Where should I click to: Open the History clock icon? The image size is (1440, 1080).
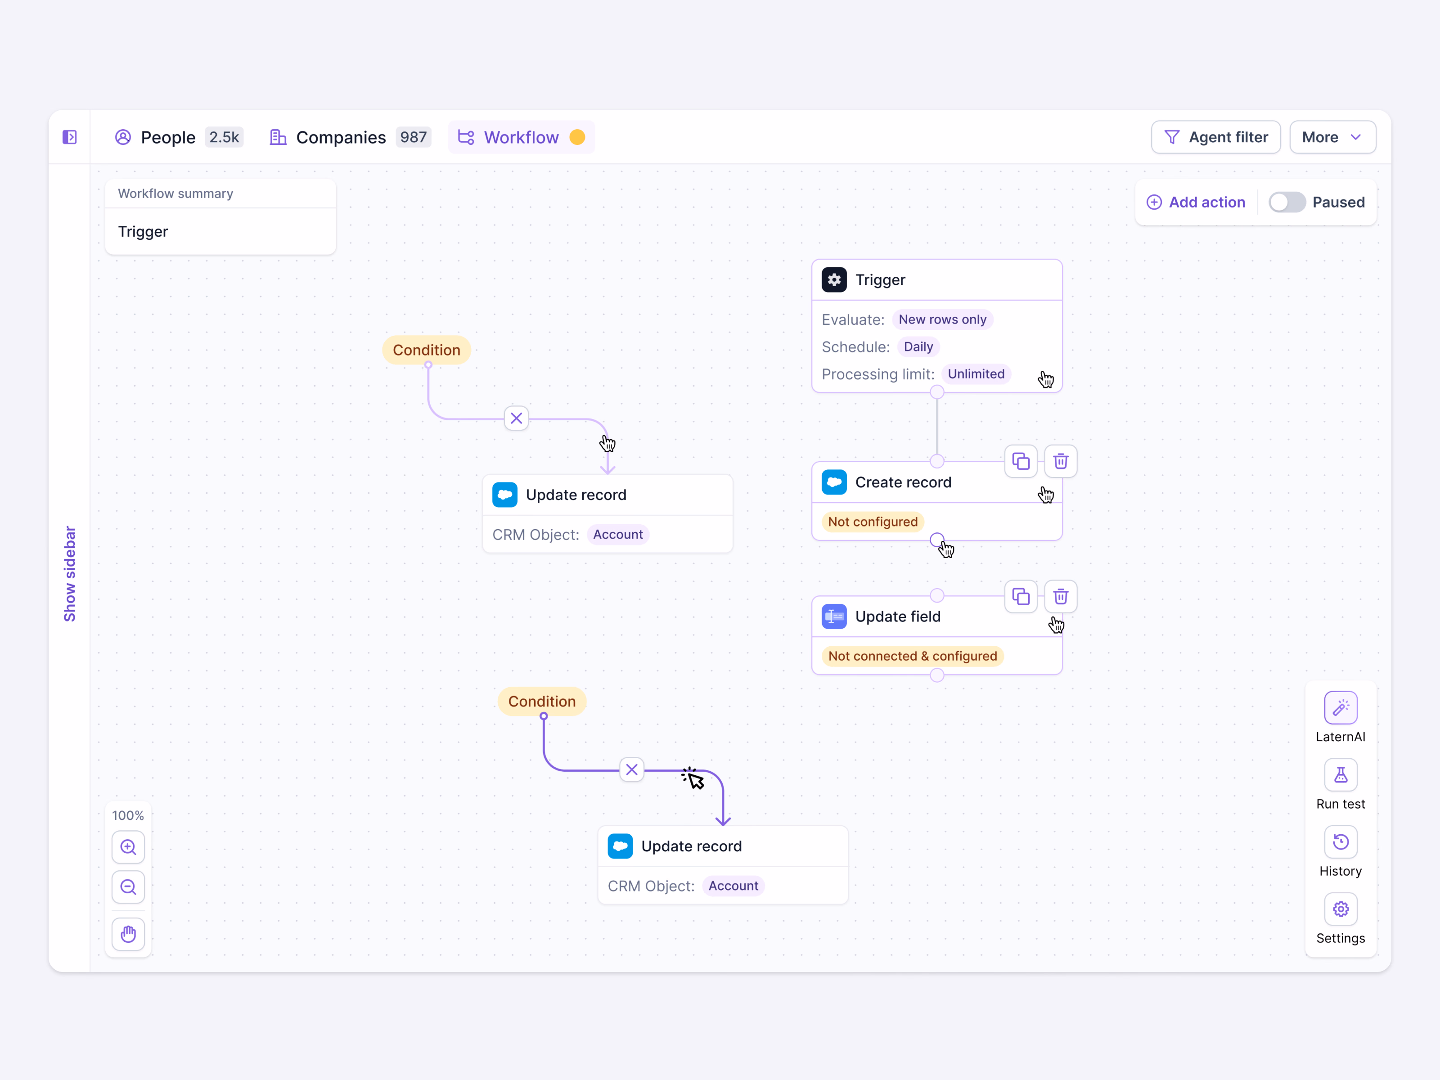tap(1341, 842)
